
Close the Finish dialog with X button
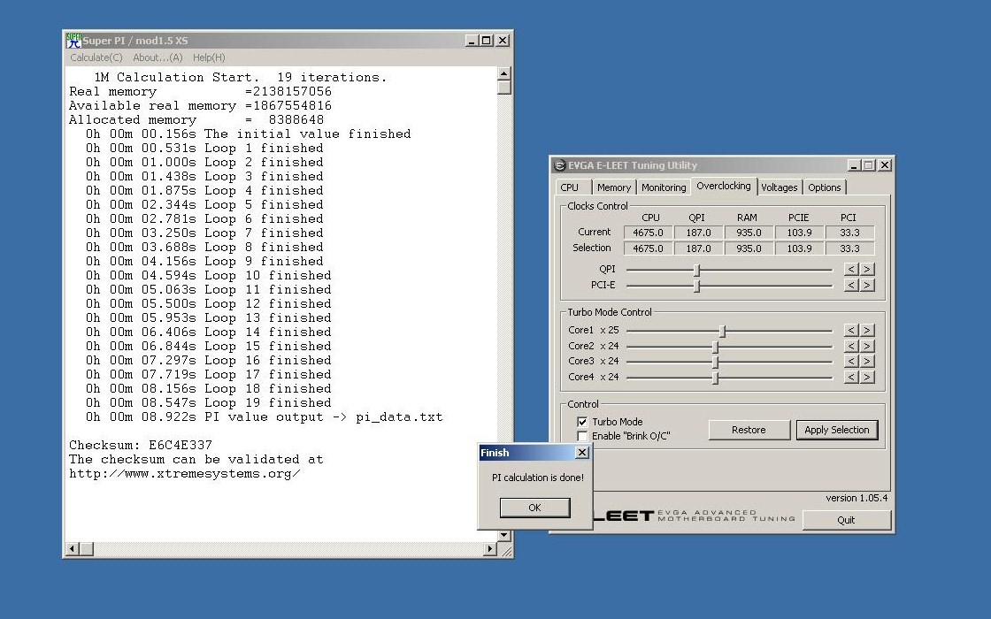coord(581,453)
